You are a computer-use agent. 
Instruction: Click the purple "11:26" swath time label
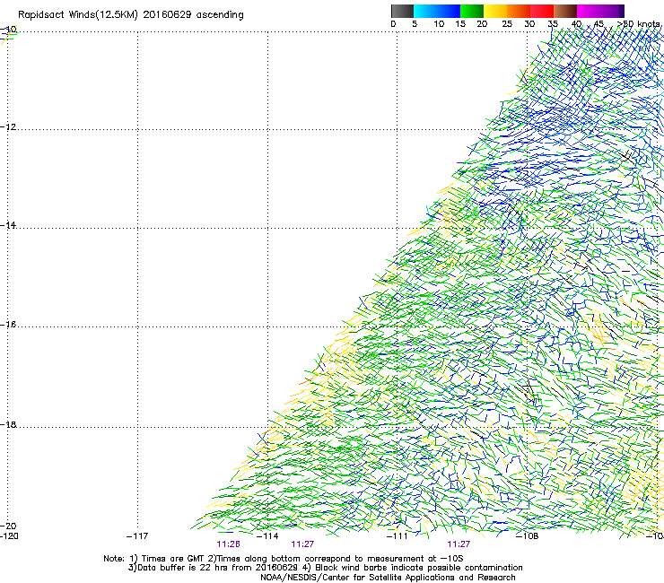228,544
